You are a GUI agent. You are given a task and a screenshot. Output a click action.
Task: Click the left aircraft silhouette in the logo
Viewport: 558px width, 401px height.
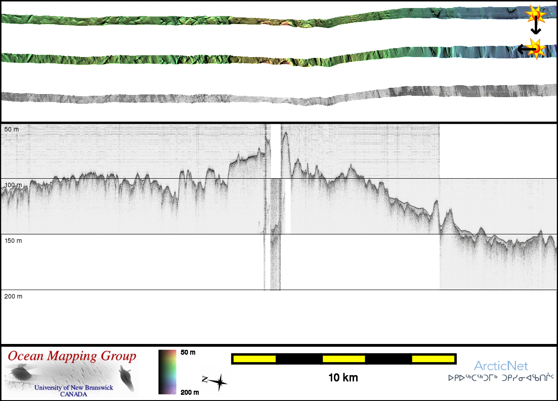(x=20, y=372)
